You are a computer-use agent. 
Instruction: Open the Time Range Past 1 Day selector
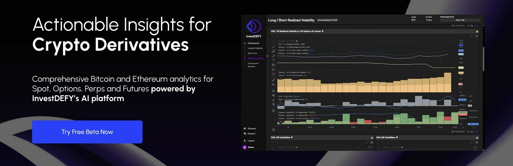[460, 20]
